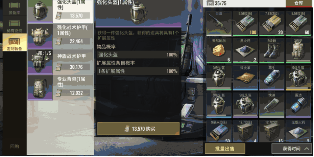Select the 巨浪 rifle item in inventory

219,23
